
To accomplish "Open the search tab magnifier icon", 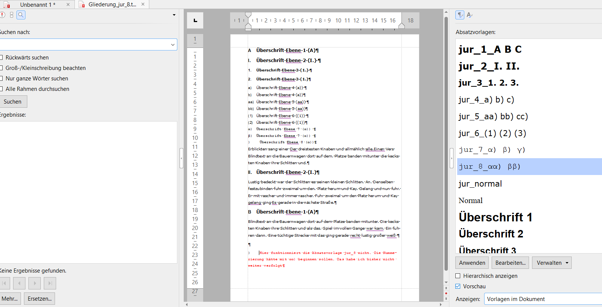I will (x=21, y=15).
